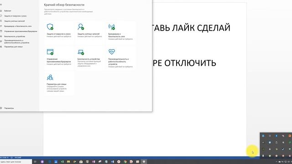This screenshot has height=164, width=292.
Task: Click the Windows Security shield taskbar icon
Action: (144, 162)
